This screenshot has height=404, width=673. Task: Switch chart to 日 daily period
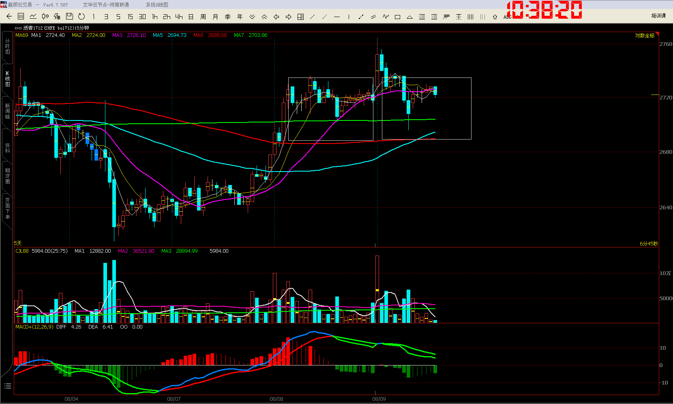pos(191,17)
